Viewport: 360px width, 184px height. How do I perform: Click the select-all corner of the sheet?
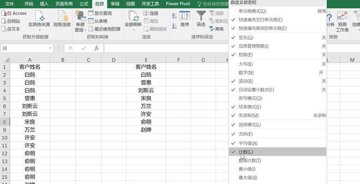pos(5,60)
